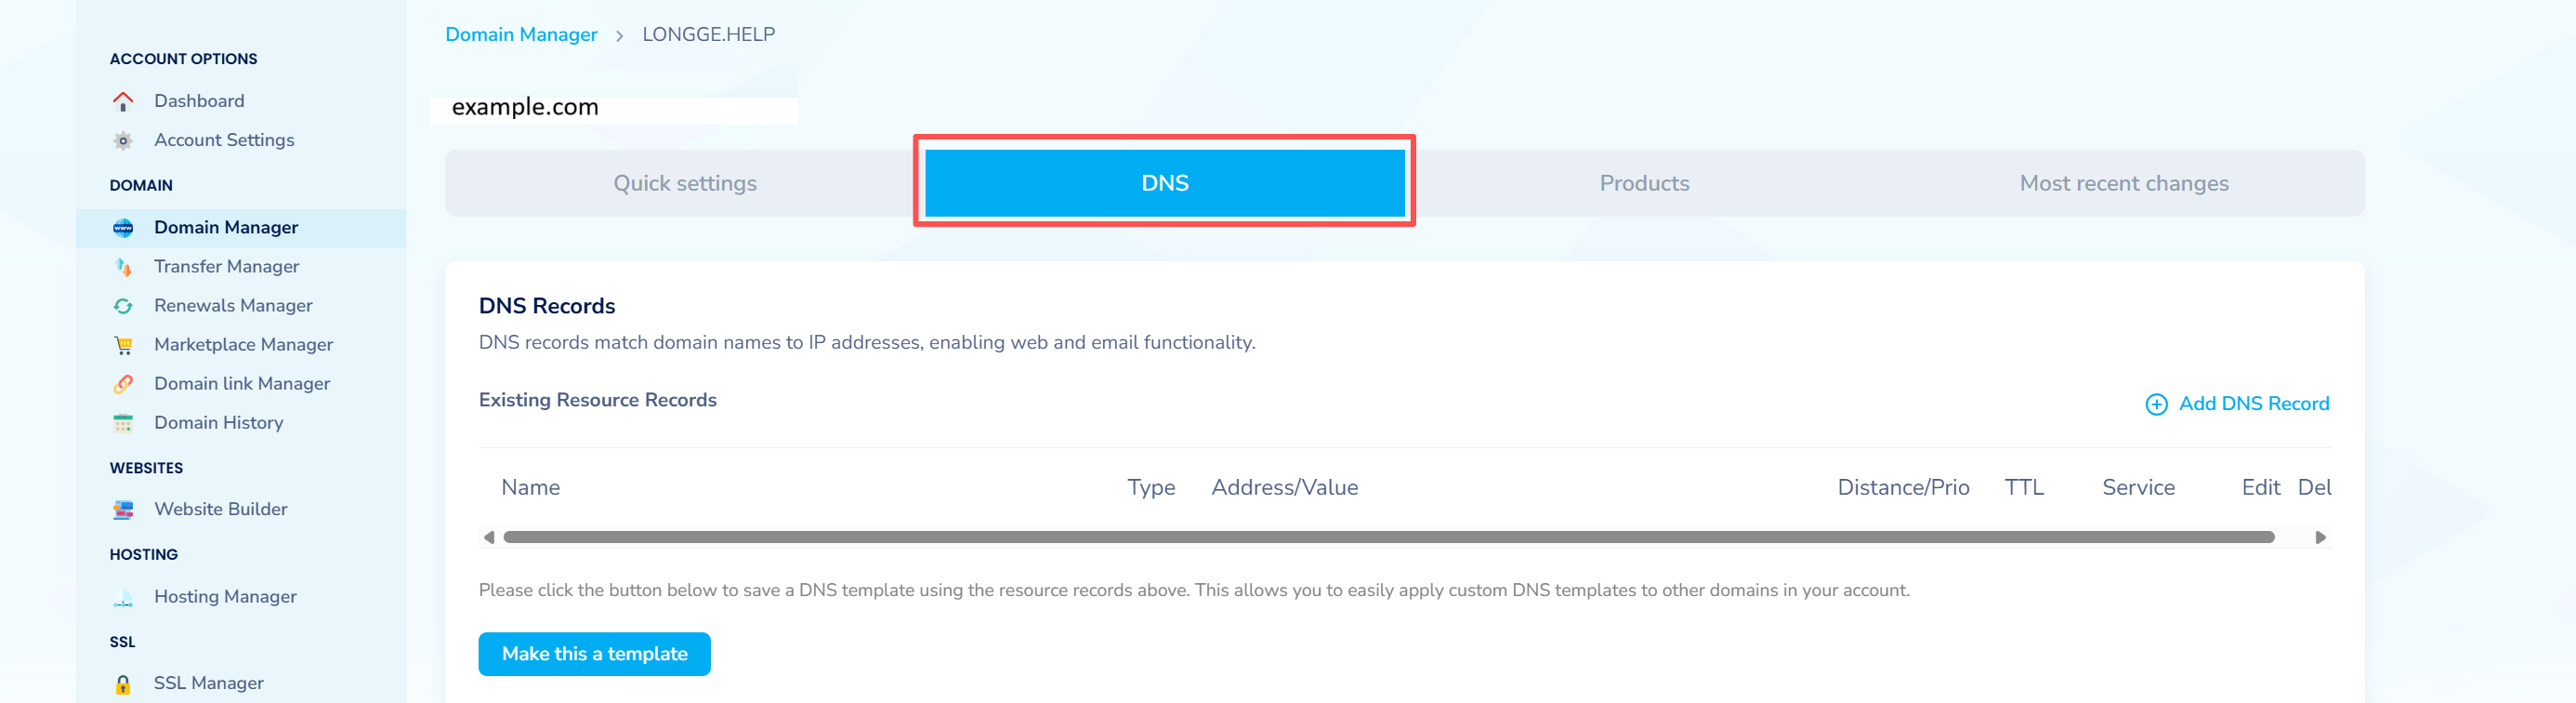The width and height of the screenshot is (2576, 703).
Task: Switch to the Products tab
Action: tap(1644, 183)
